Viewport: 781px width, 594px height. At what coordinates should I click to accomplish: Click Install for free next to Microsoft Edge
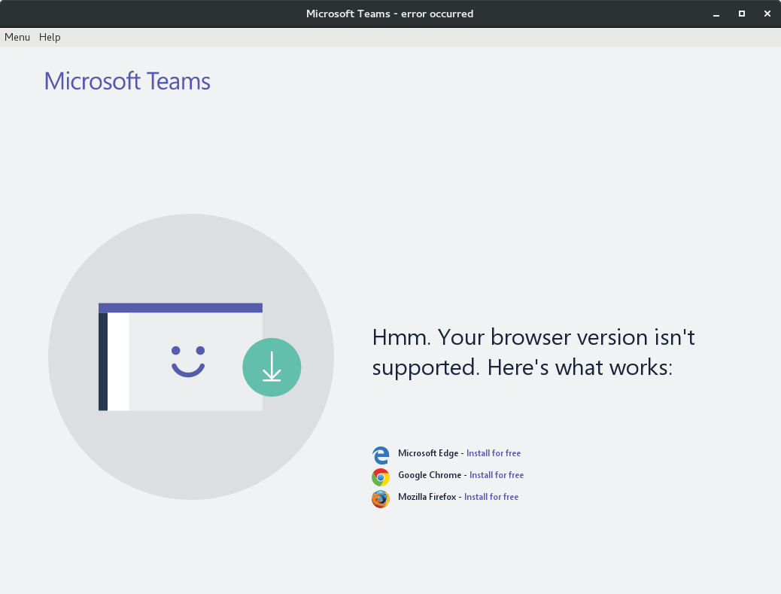point(494,453)
